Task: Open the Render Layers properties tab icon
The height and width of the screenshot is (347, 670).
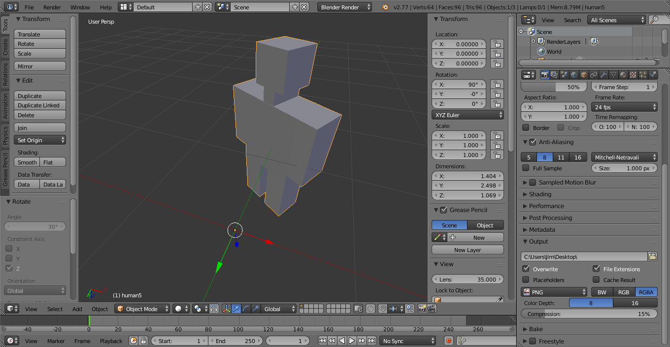Action: click(554, 75)
